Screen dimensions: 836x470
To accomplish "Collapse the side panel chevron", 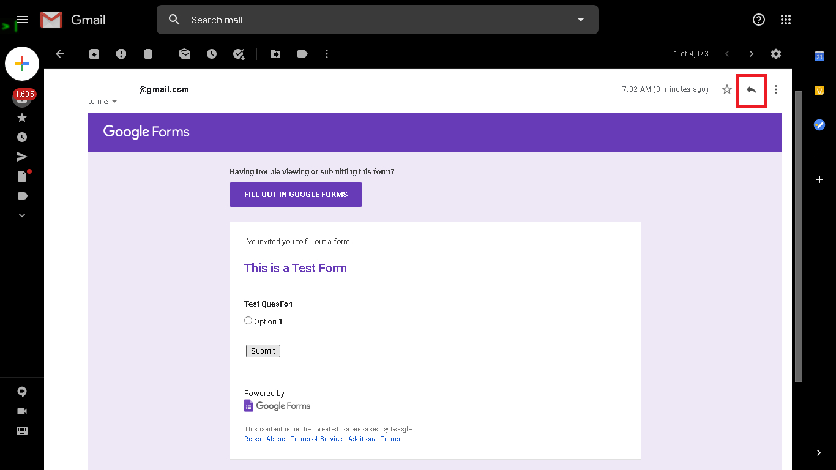I will (819, 453).
